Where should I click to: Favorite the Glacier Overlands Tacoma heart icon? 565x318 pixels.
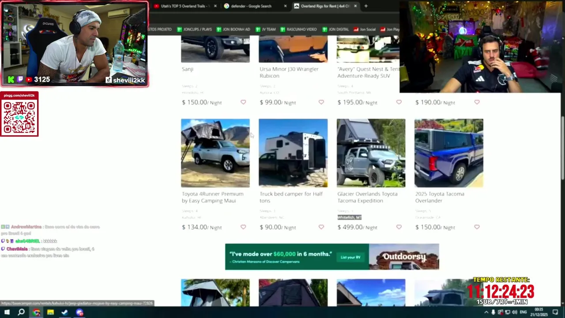pos(399,227)
